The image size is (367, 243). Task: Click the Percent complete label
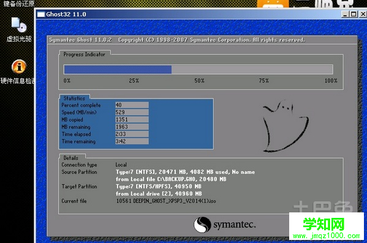click(81, 105)
